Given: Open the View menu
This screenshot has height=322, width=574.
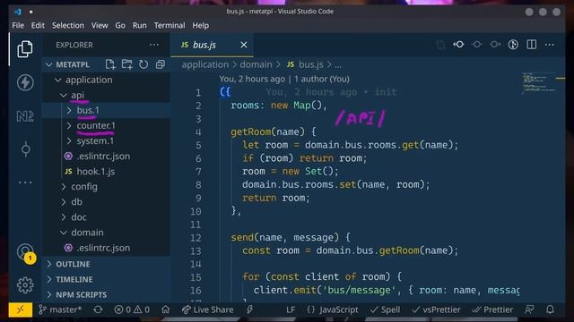Looking at the screenshot, I should tap(100, 25).
